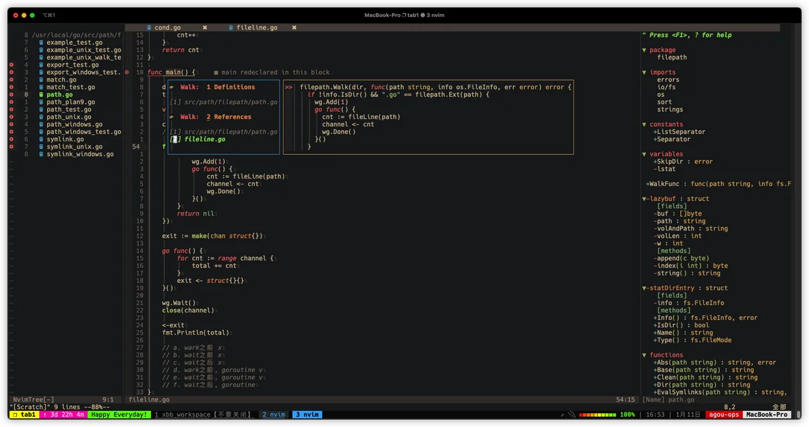Select tmux window 3 nvim

(307, 415)
